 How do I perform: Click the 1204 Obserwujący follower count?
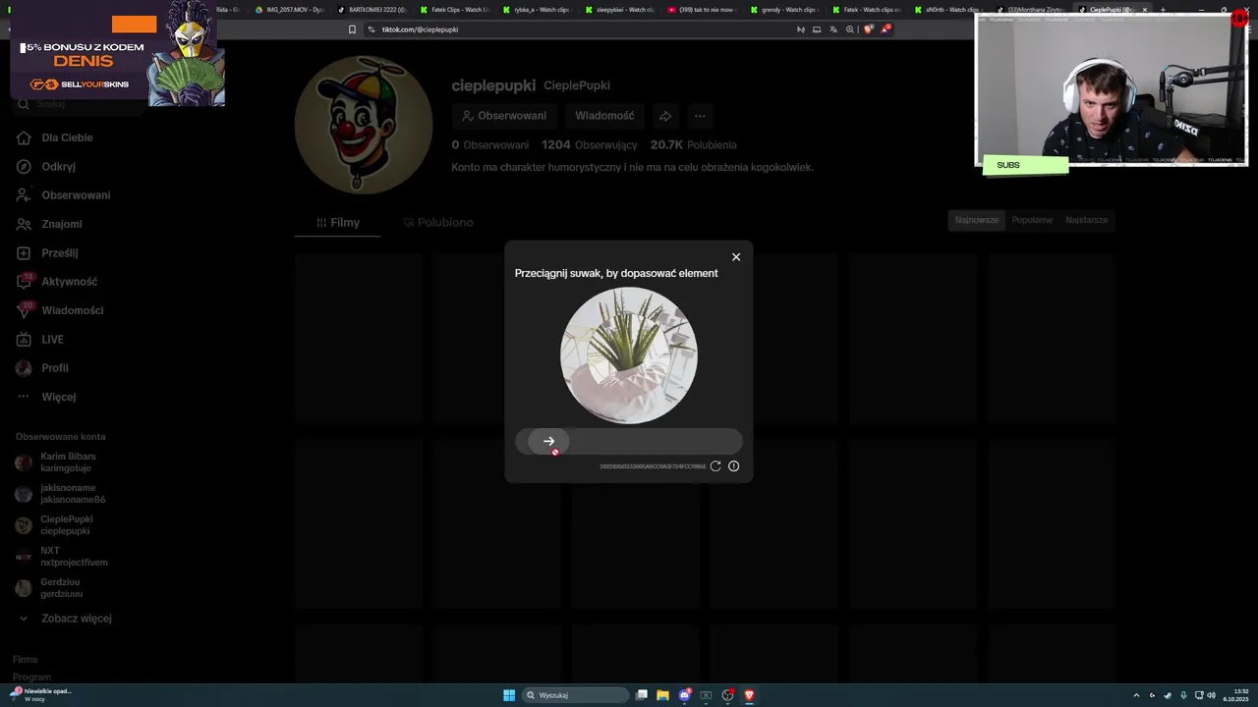point(589,145)
